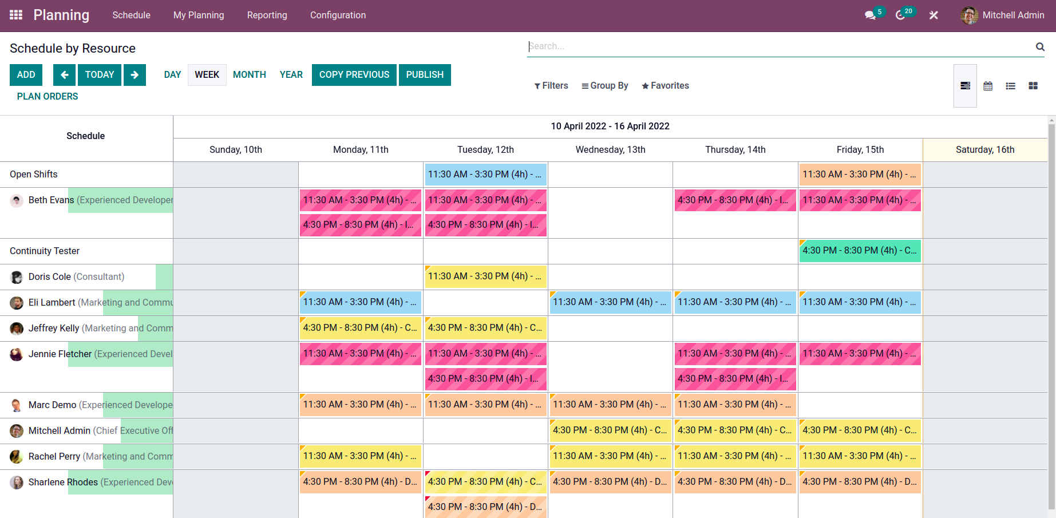The width and height of the screenshot is (1056, 518).
Task: Click the search magnifier icon
Action: (1040, 46)
